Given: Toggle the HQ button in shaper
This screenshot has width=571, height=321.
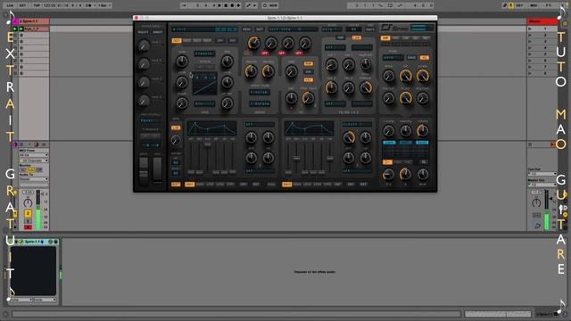Looking at the screenshot, I should (x=424, y=57).
